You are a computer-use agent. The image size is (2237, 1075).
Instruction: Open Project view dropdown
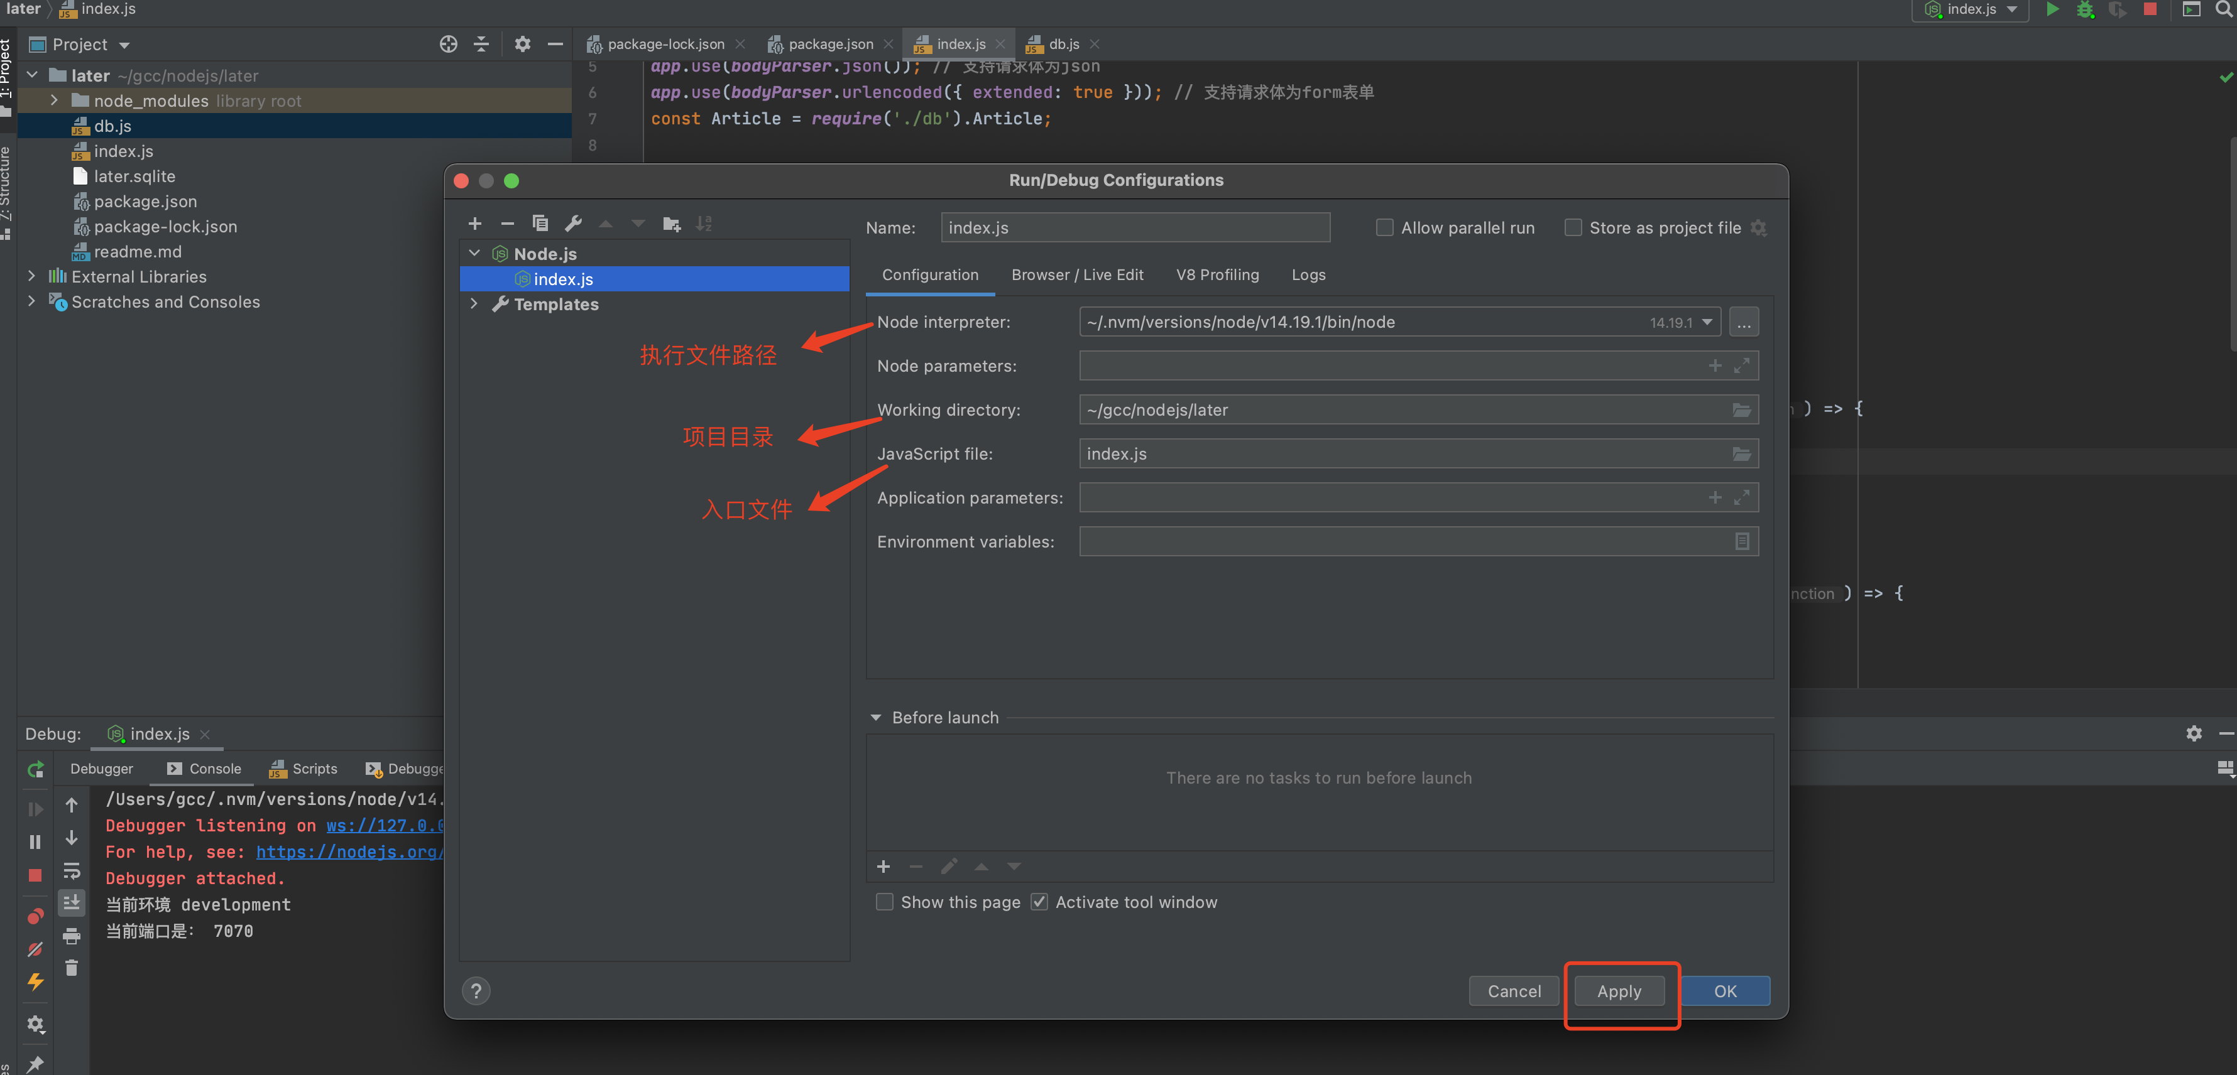[80, 44]
